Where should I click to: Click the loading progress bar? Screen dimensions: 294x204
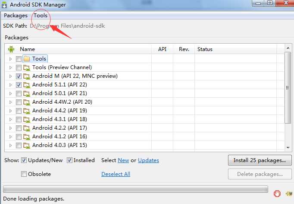pyautogui.click(x=135, y=189)
